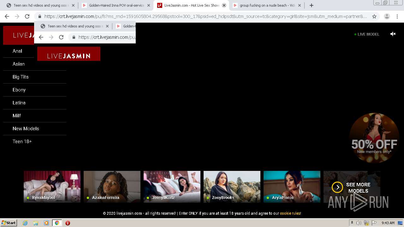Click the address bar URL field
404x227 pixels.
(205, 16)
